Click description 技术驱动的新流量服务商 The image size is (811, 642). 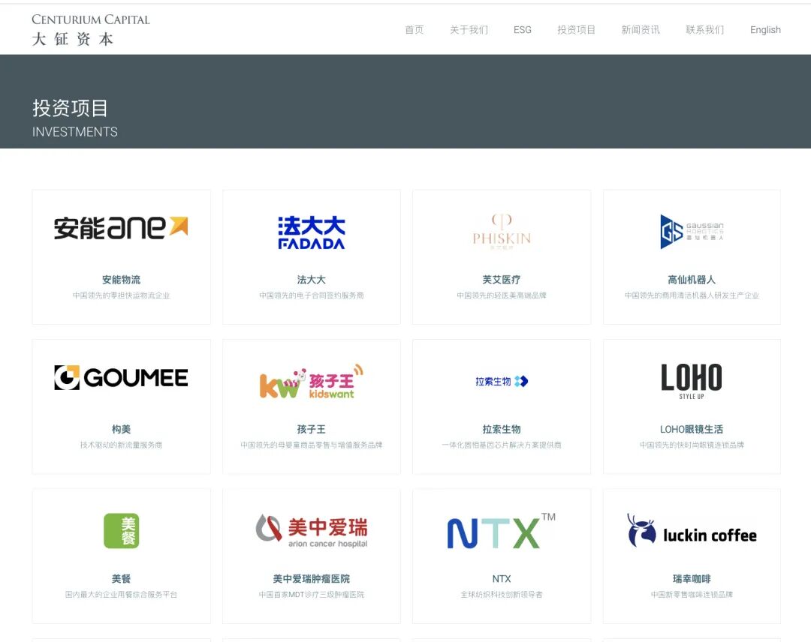point(121,445)
